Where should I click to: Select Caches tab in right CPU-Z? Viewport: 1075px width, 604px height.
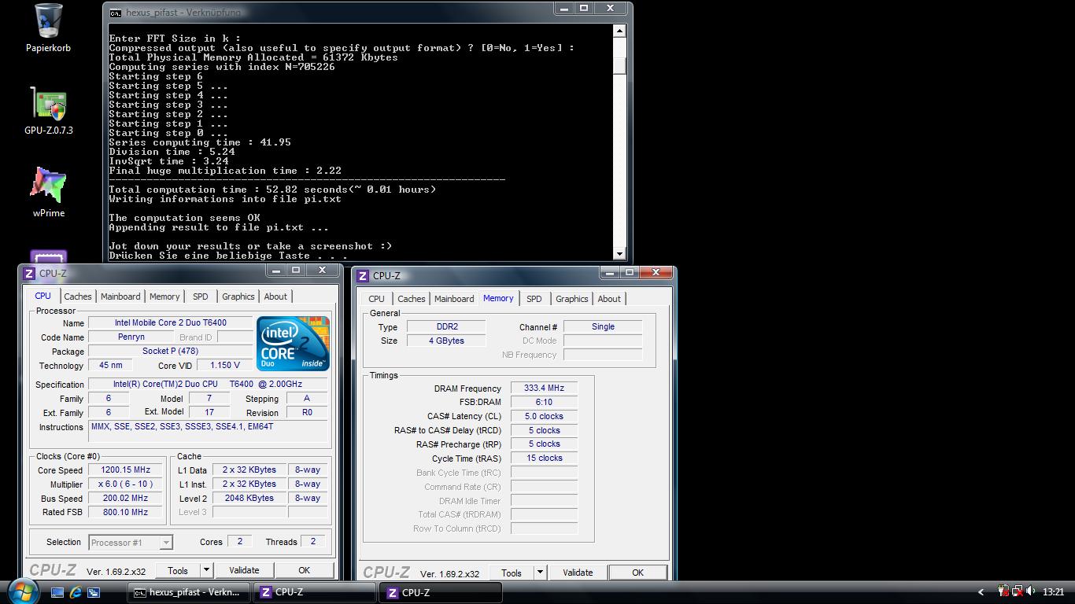411,299
